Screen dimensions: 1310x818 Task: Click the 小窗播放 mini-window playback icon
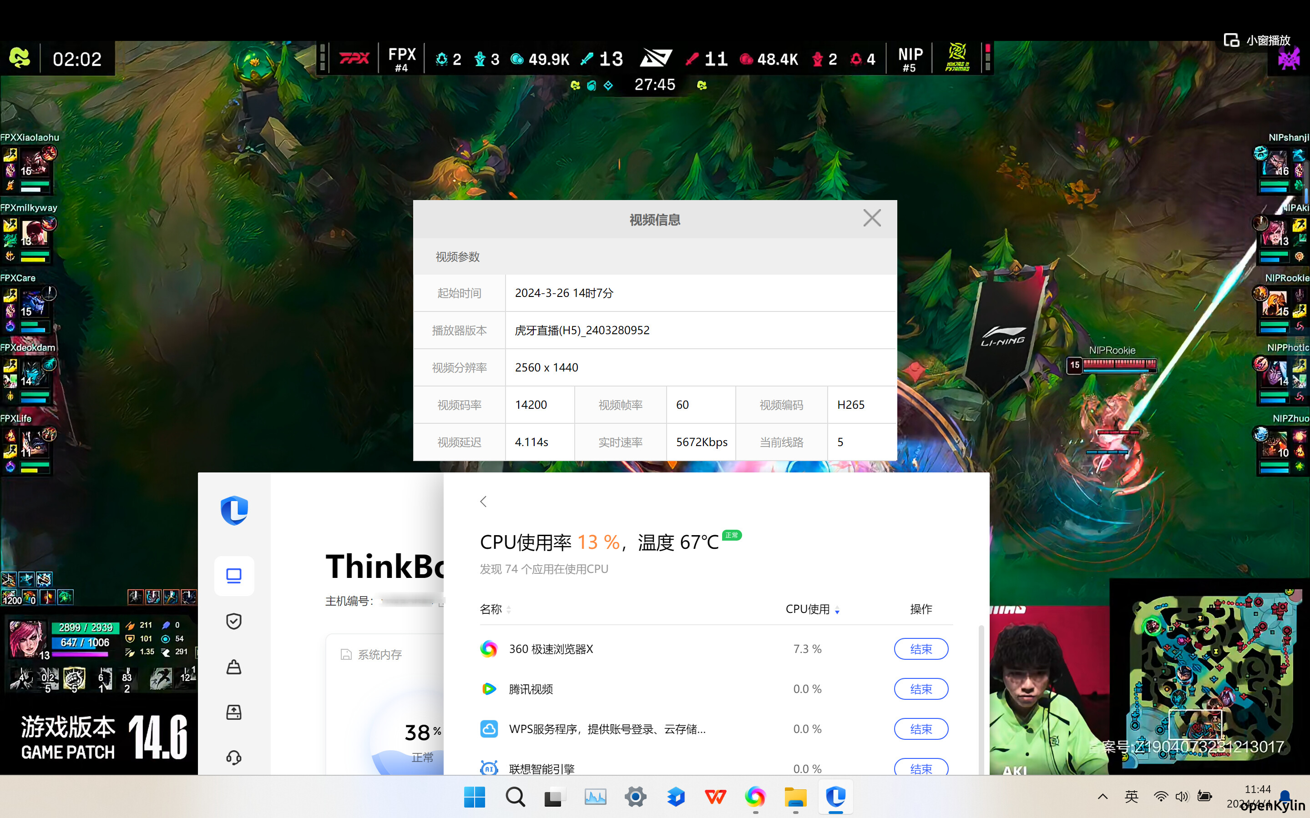pos(1232,40)
